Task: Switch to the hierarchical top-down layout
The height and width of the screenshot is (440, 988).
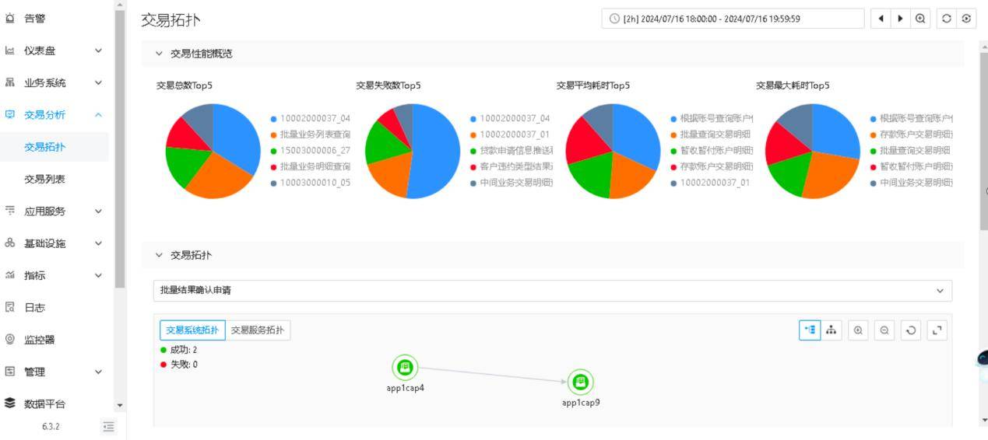Action: tap(832, 330)
